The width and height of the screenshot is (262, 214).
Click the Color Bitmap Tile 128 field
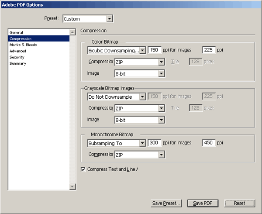pos(196,62)
